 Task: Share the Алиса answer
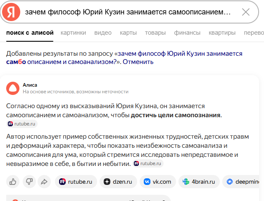pos(44,182)
